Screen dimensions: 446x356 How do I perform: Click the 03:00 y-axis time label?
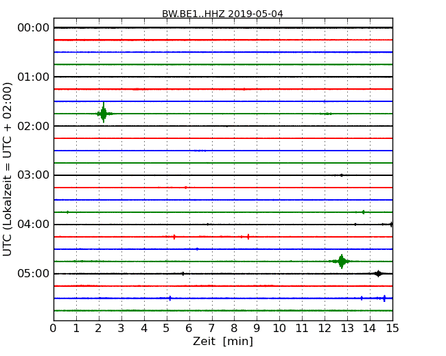pyautogui.click(x=34, y=175)
